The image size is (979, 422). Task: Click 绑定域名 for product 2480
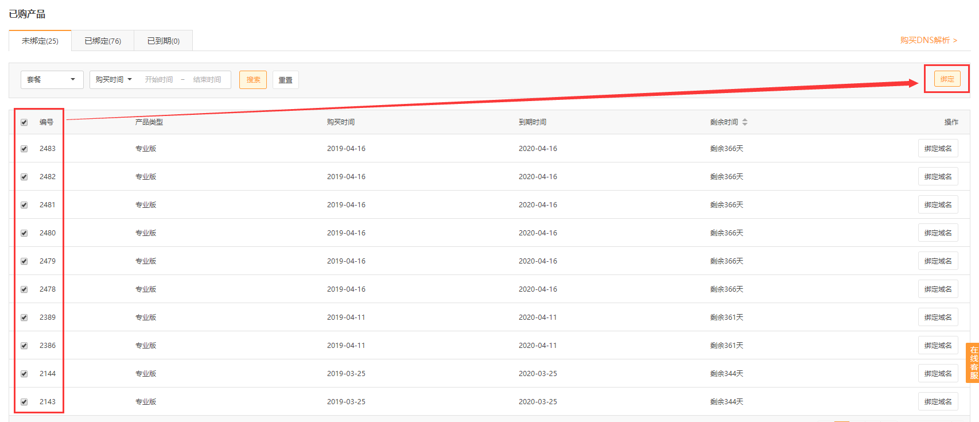pos(938,233)
